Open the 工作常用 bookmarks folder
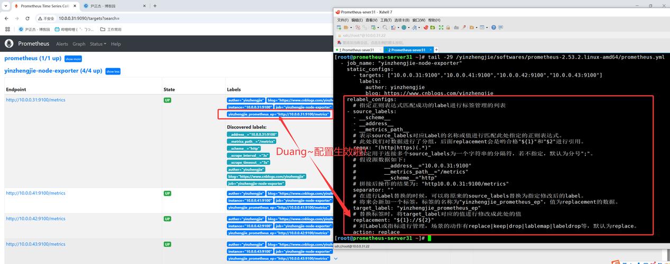 click(111, 30)
